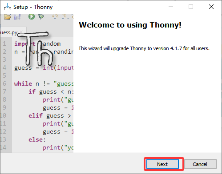
Task: Click the 'Welcome to using Thonny!' heading
Action: pyautogui.click(x=130, y=25)
